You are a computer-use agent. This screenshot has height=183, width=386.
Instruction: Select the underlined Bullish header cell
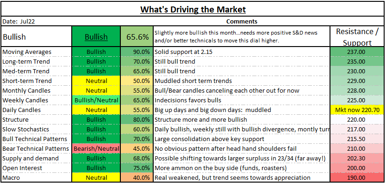click(x=96, y=36)
